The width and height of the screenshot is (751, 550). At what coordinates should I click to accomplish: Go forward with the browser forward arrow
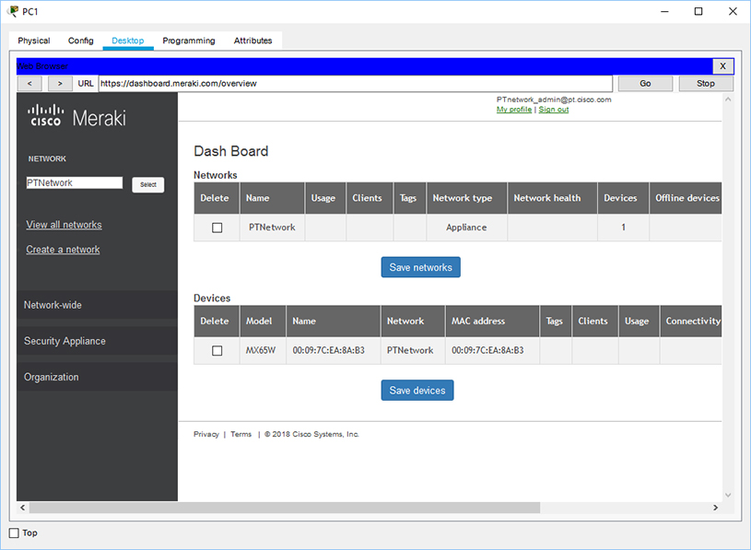pyautogui.click(x=60, y=83)
